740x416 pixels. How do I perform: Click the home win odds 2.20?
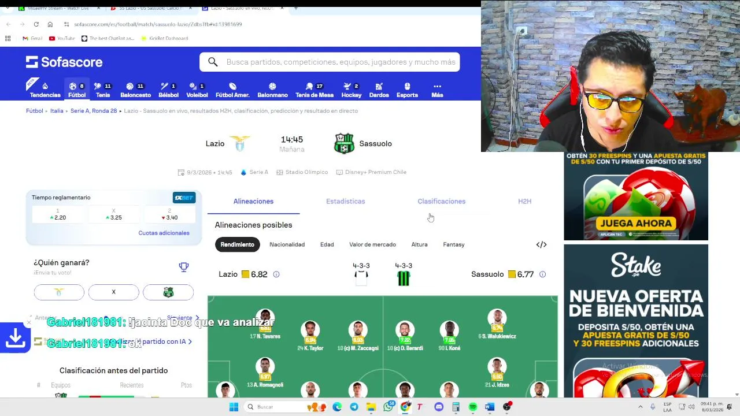(x=57, y=215)
